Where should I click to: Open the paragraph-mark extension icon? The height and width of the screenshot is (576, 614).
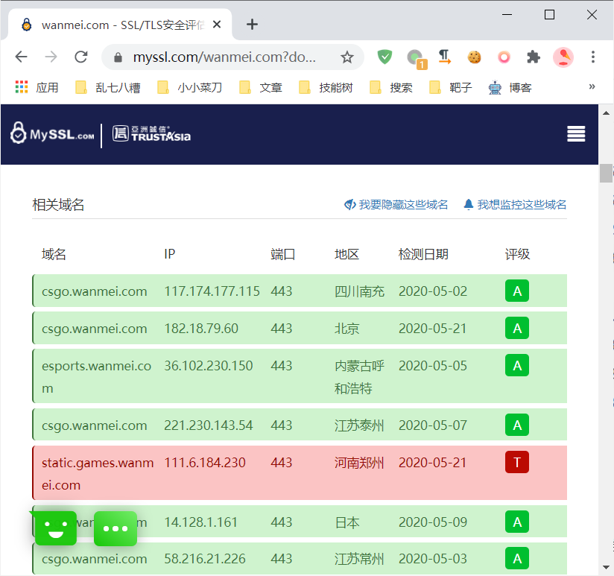(x=444, y=57)
